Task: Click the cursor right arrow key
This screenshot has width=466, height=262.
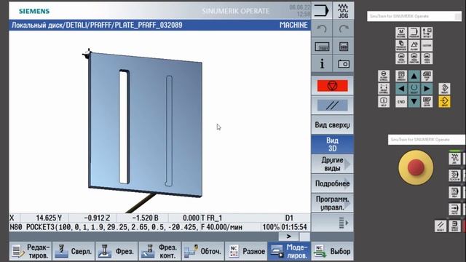Action: tap(427, 89)
